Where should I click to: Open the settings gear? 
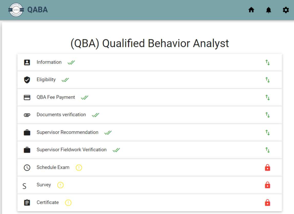coord(286,10)
